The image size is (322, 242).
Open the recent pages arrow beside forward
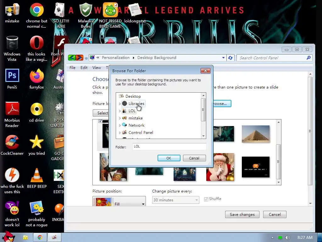click(86, 58)
